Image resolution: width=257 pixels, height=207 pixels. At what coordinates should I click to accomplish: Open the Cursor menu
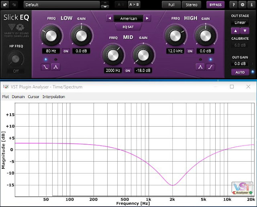click(33, 97)
